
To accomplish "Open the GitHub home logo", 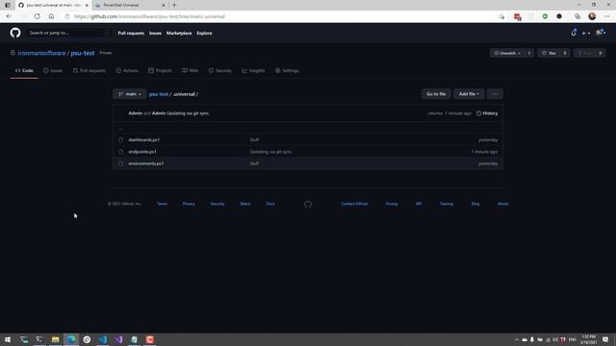I will (15, 33).
